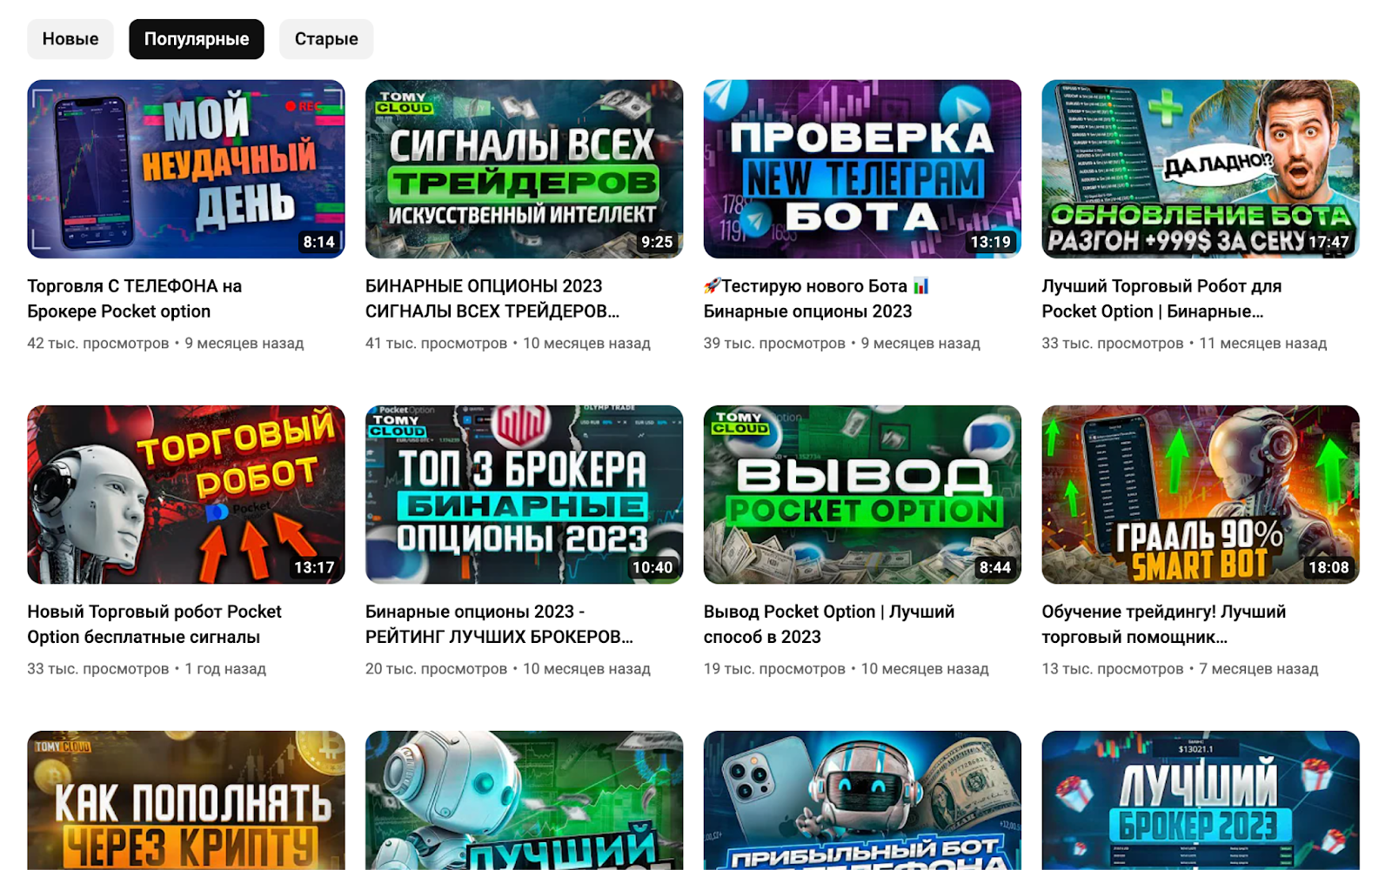The height and width of the screenshot is (870, 1392).
Task: Open the Прибыльный бот video thumbnail
Action: click(862, 800)
